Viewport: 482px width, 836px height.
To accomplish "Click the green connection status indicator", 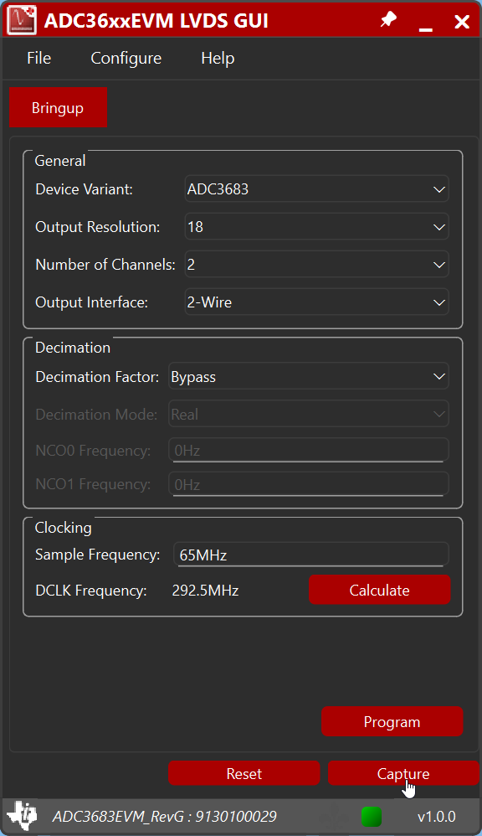I will click(371, 816).
